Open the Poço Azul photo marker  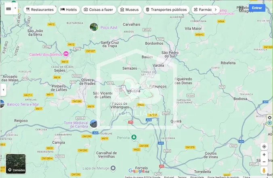(94, 27)
